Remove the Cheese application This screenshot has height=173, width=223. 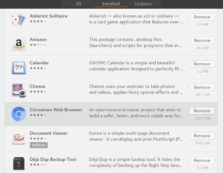[x=202, y=87]
